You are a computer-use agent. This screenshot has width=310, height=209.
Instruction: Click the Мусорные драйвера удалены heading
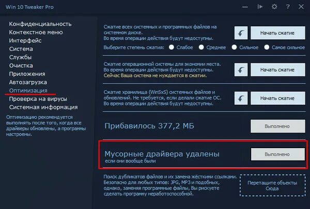coord(162,154)
